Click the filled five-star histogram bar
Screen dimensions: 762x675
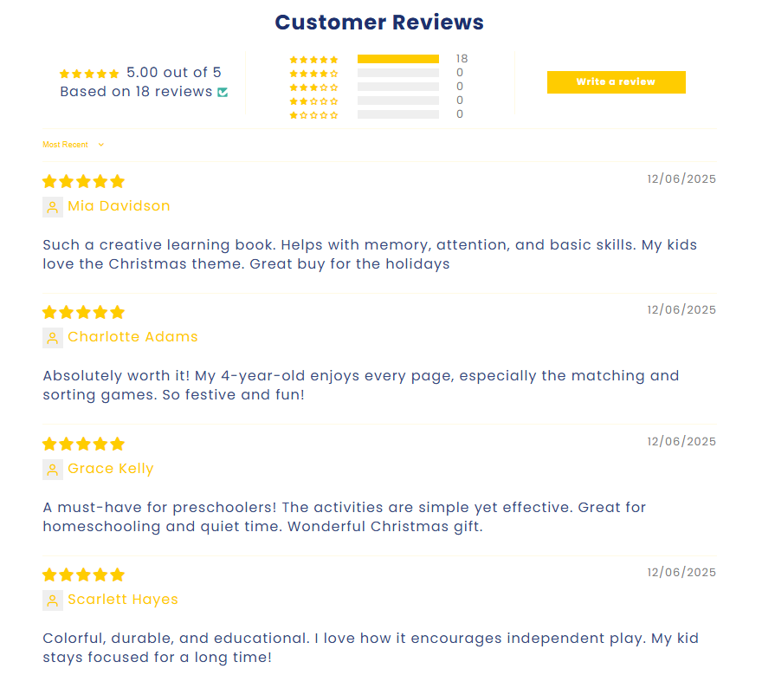[397, 59]
